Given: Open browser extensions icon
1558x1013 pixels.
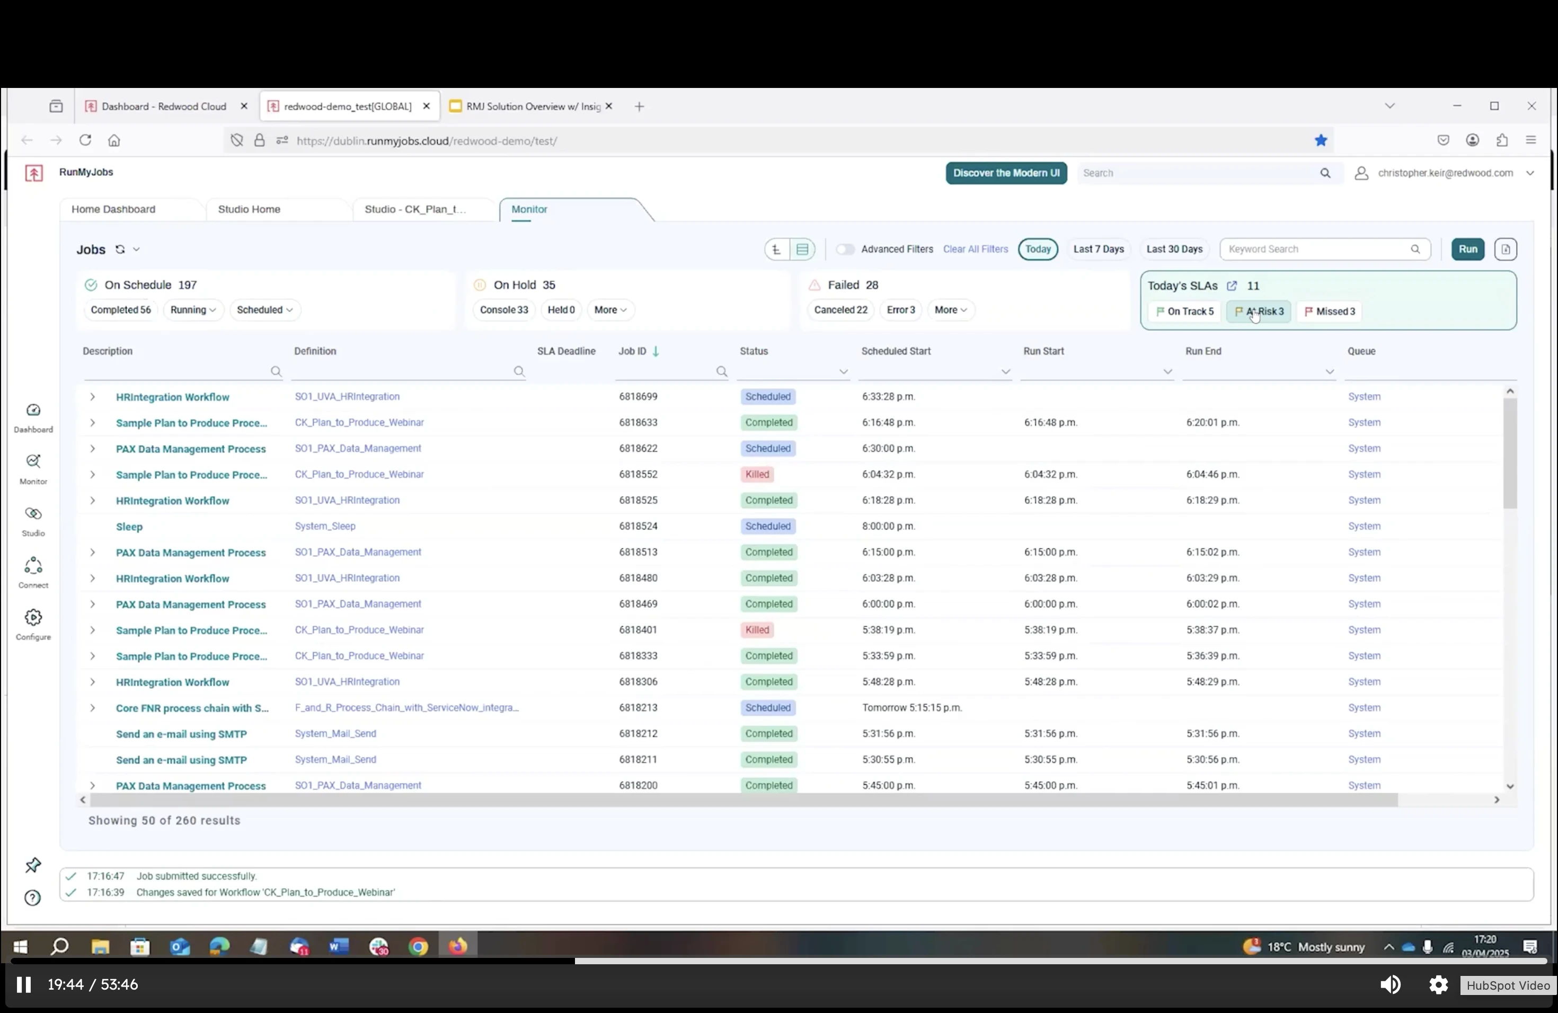Looking at the screenshot, I should [1502, 140].
